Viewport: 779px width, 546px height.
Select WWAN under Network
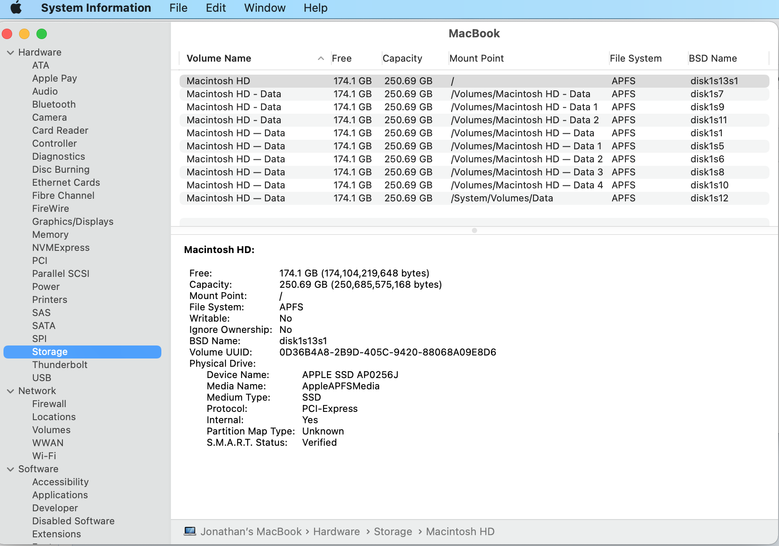(48, 443)
